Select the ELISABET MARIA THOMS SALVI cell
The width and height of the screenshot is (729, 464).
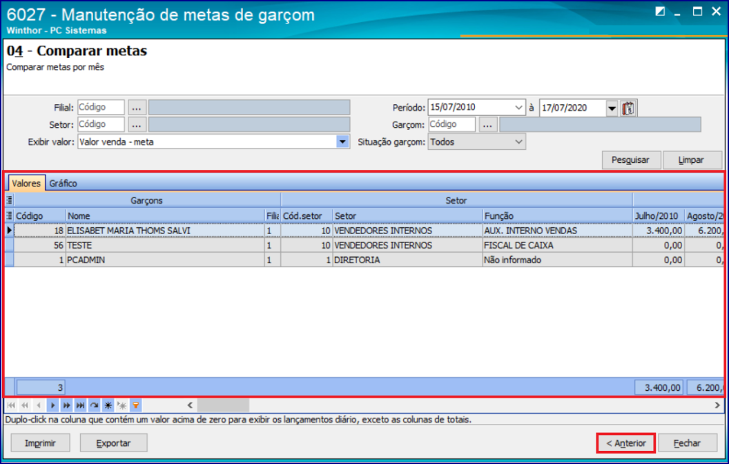click(165, 231)
